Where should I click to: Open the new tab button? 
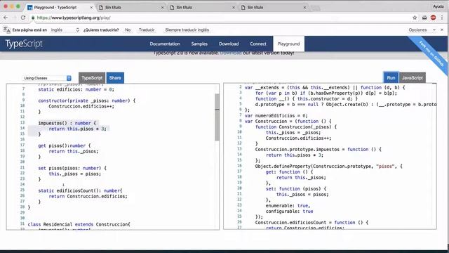tap(316, 8)
